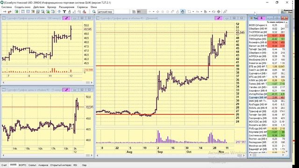The height and width of the screenshot is (168, 299).
Task: Select the Сбербанк row in quotes table
Action: 267,28
